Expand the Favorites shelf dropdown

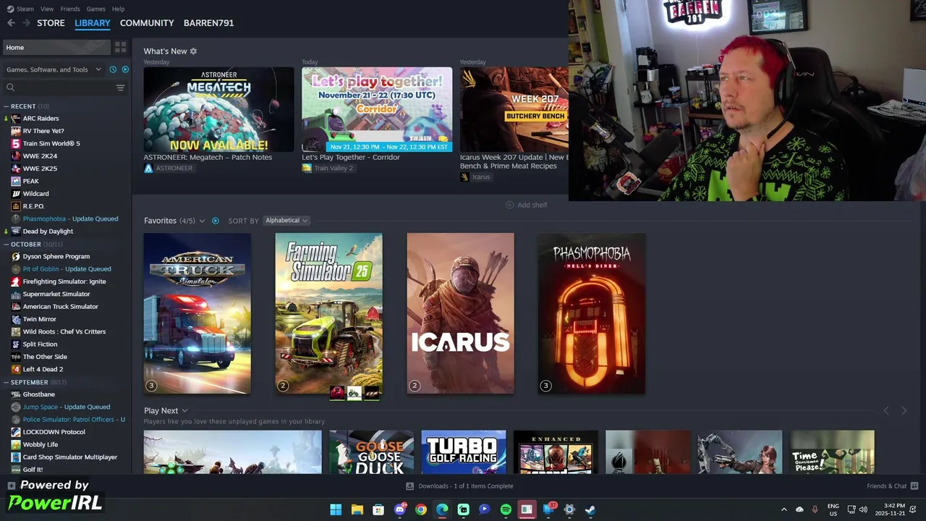pyautogui.click(x=202, y=221)
